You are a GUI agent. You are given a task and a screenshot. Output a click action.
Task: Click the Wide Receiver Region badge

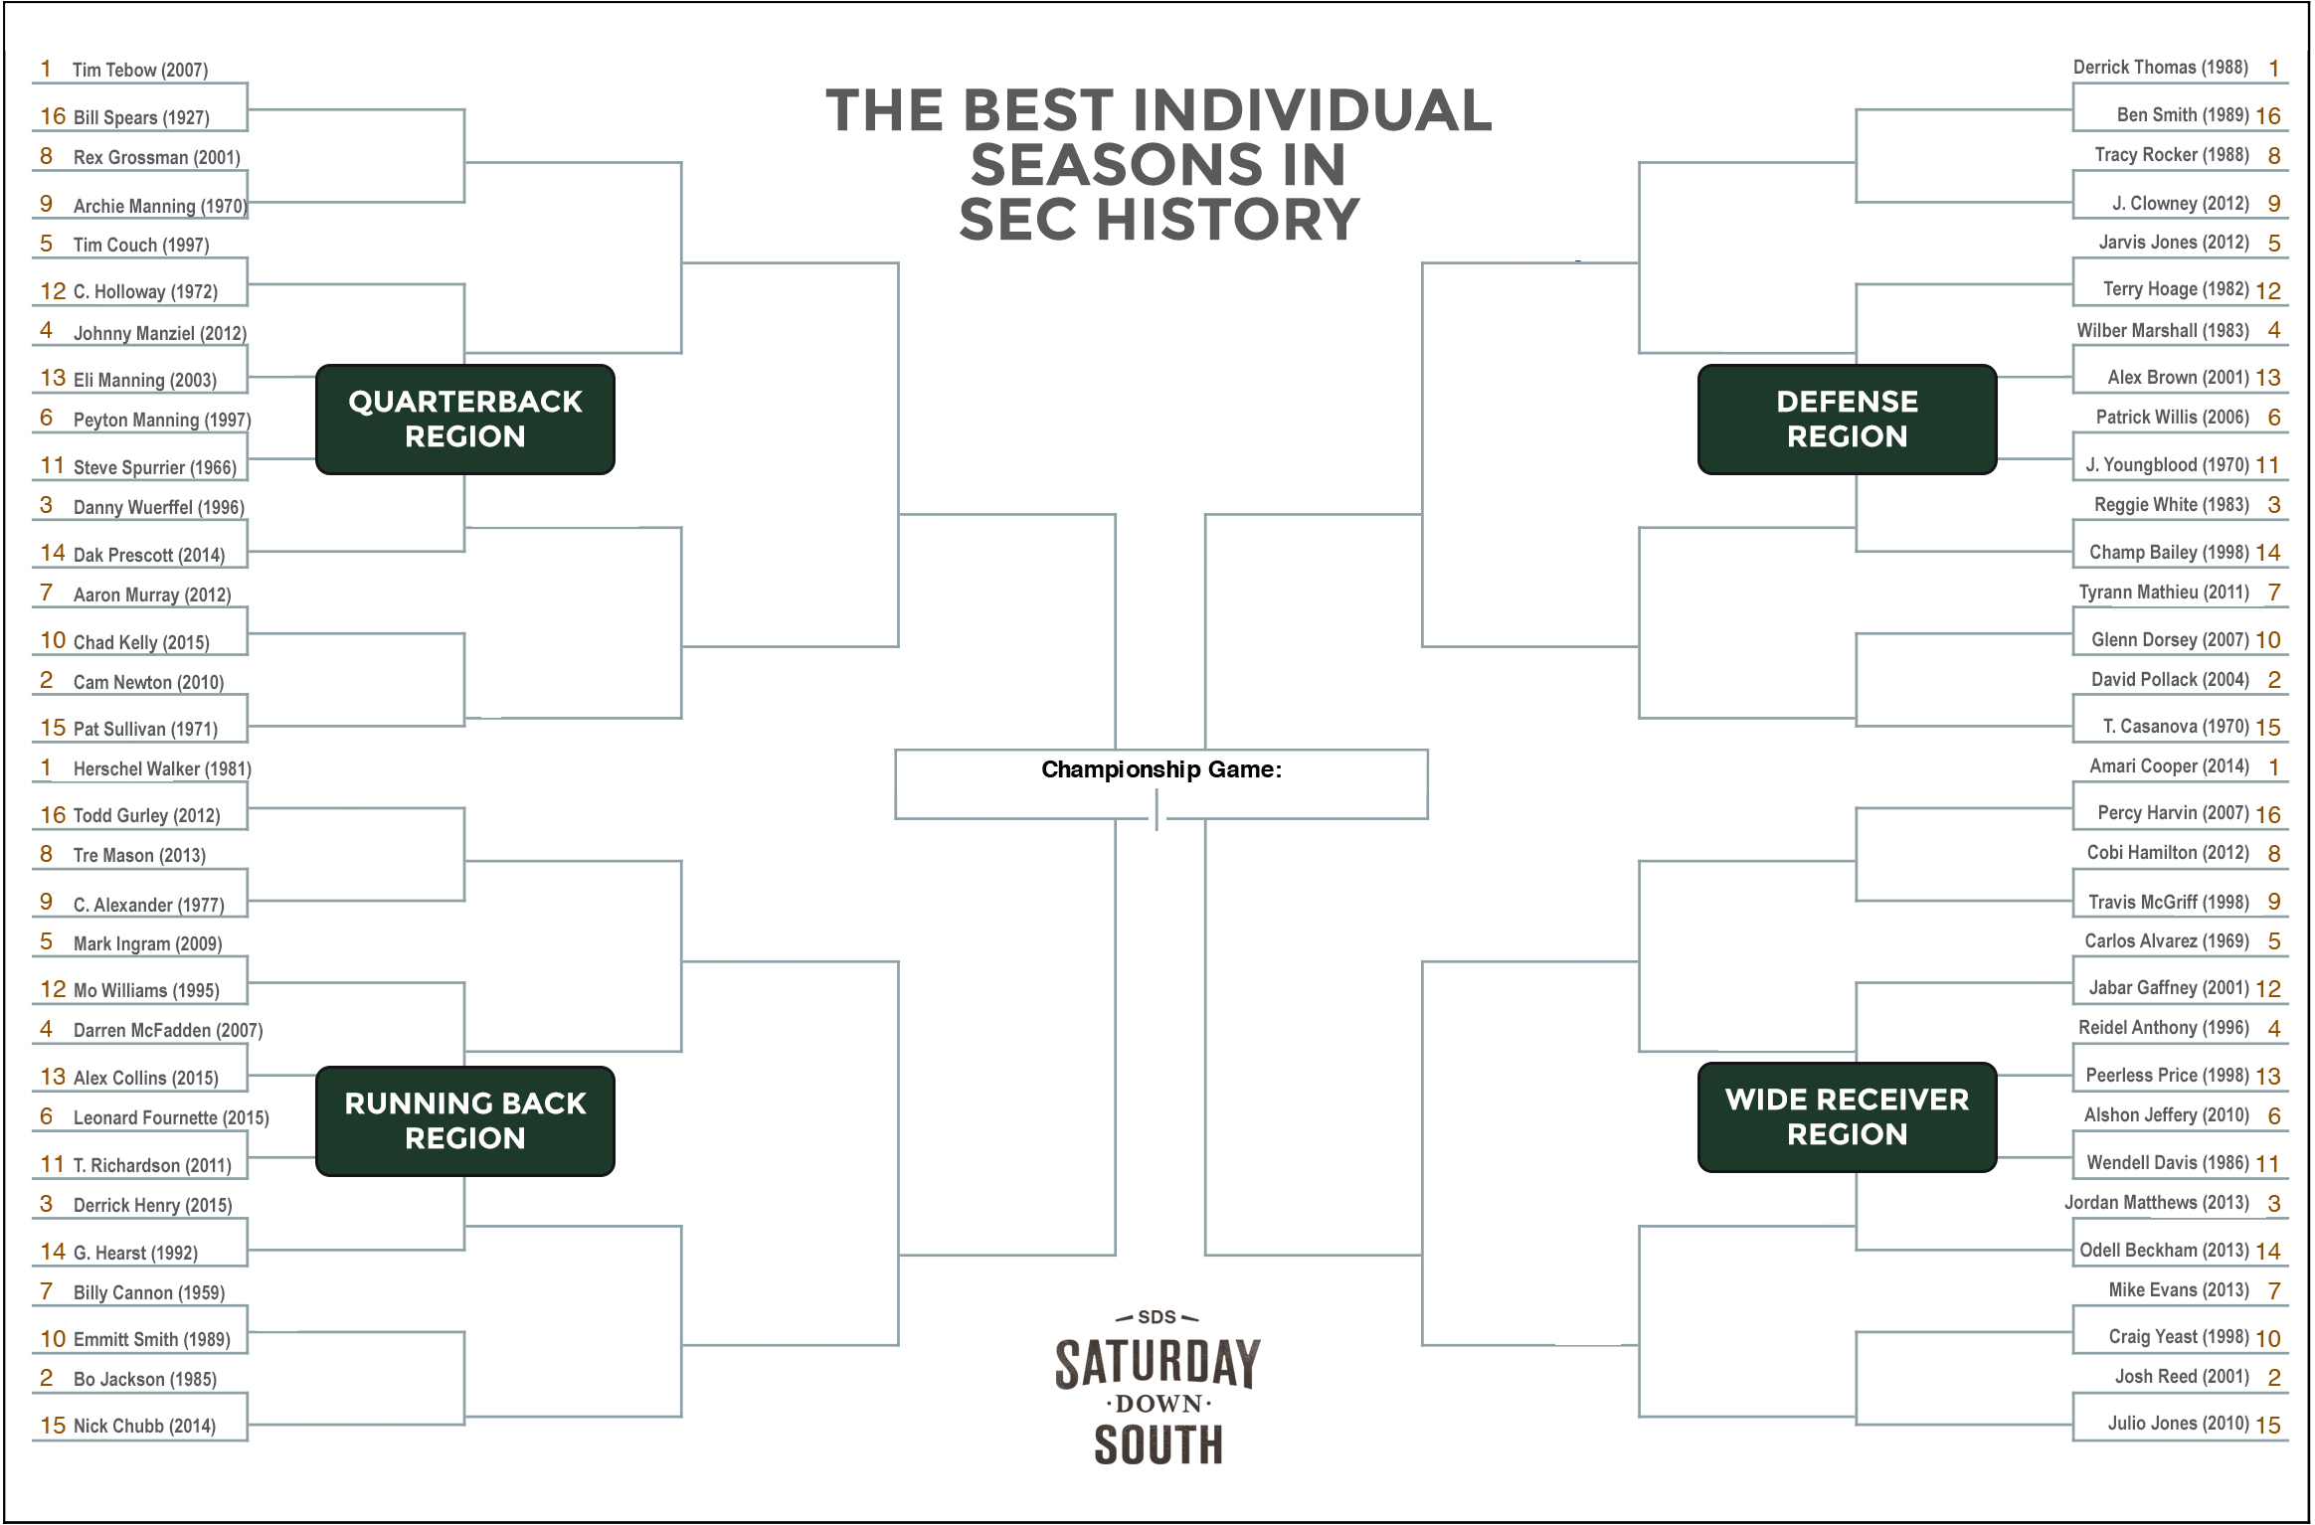click(x=1847, y=1116)
